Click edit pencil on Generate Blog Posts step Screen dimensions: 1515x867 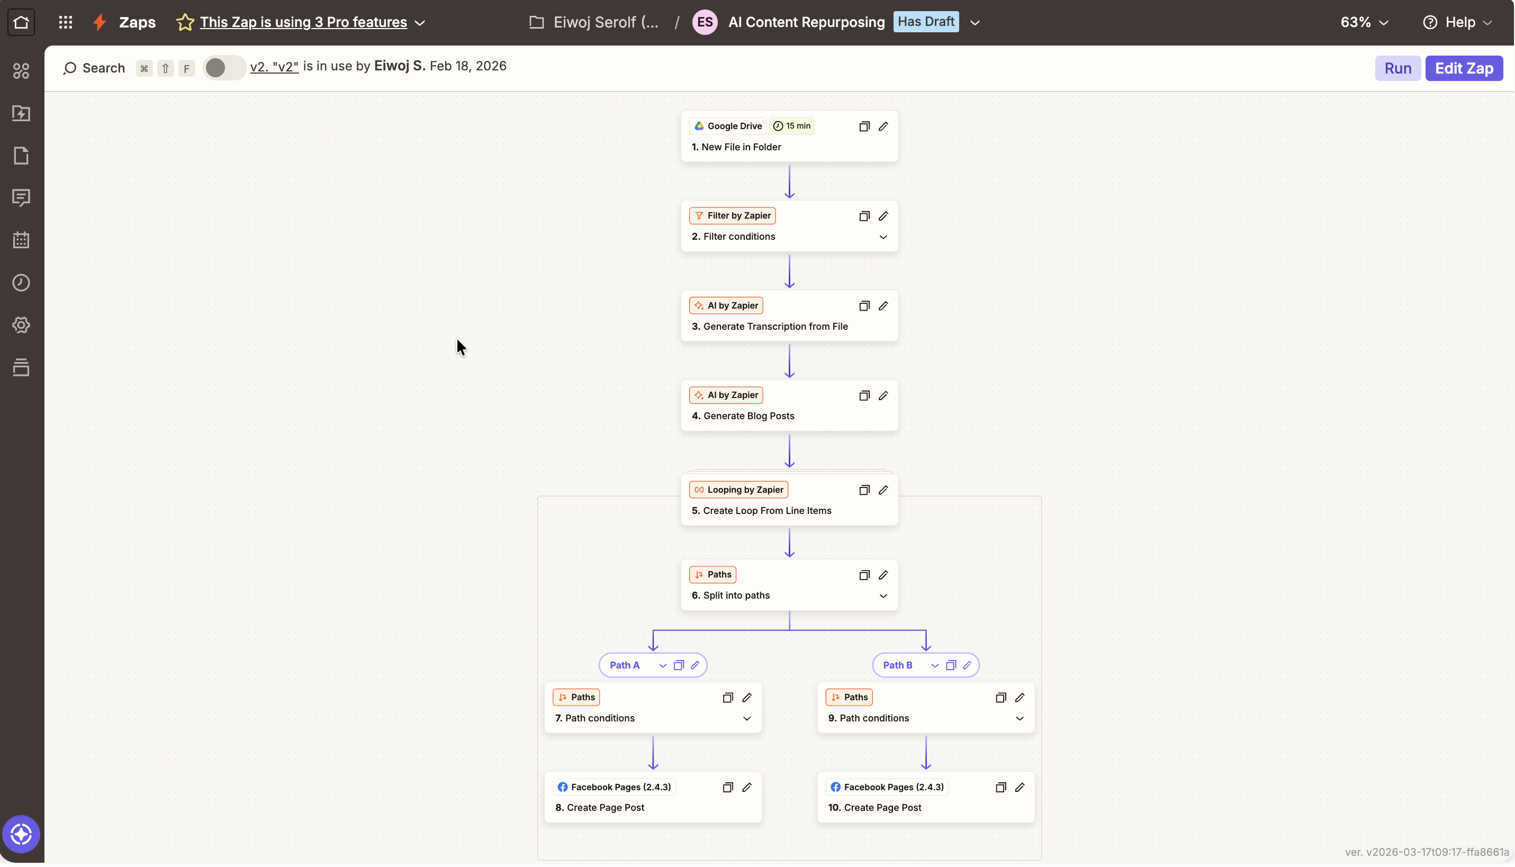(x=883, y=396)
